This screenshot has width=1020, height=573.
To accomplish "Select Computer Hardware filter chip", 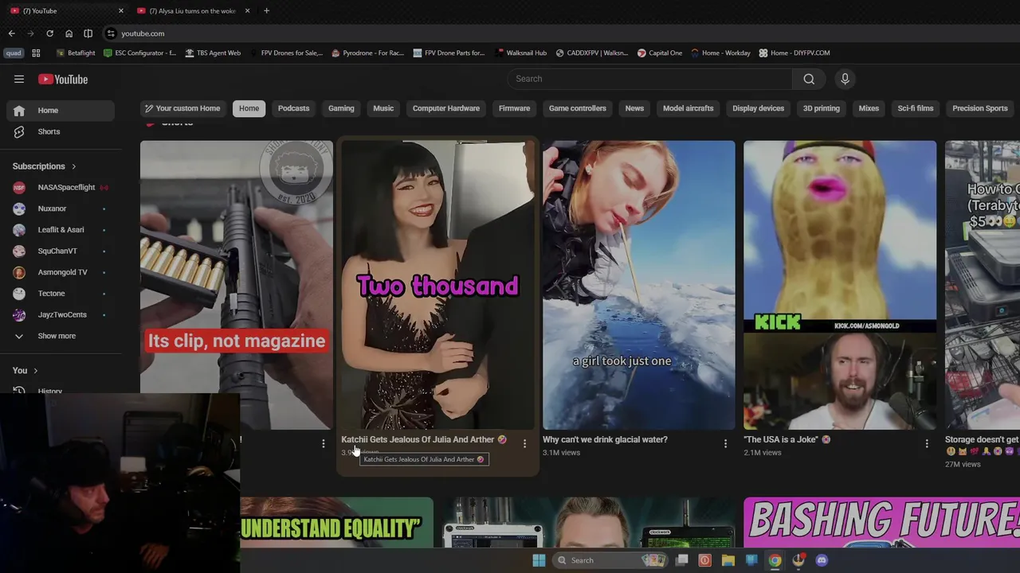I will [x=446, y=108].
